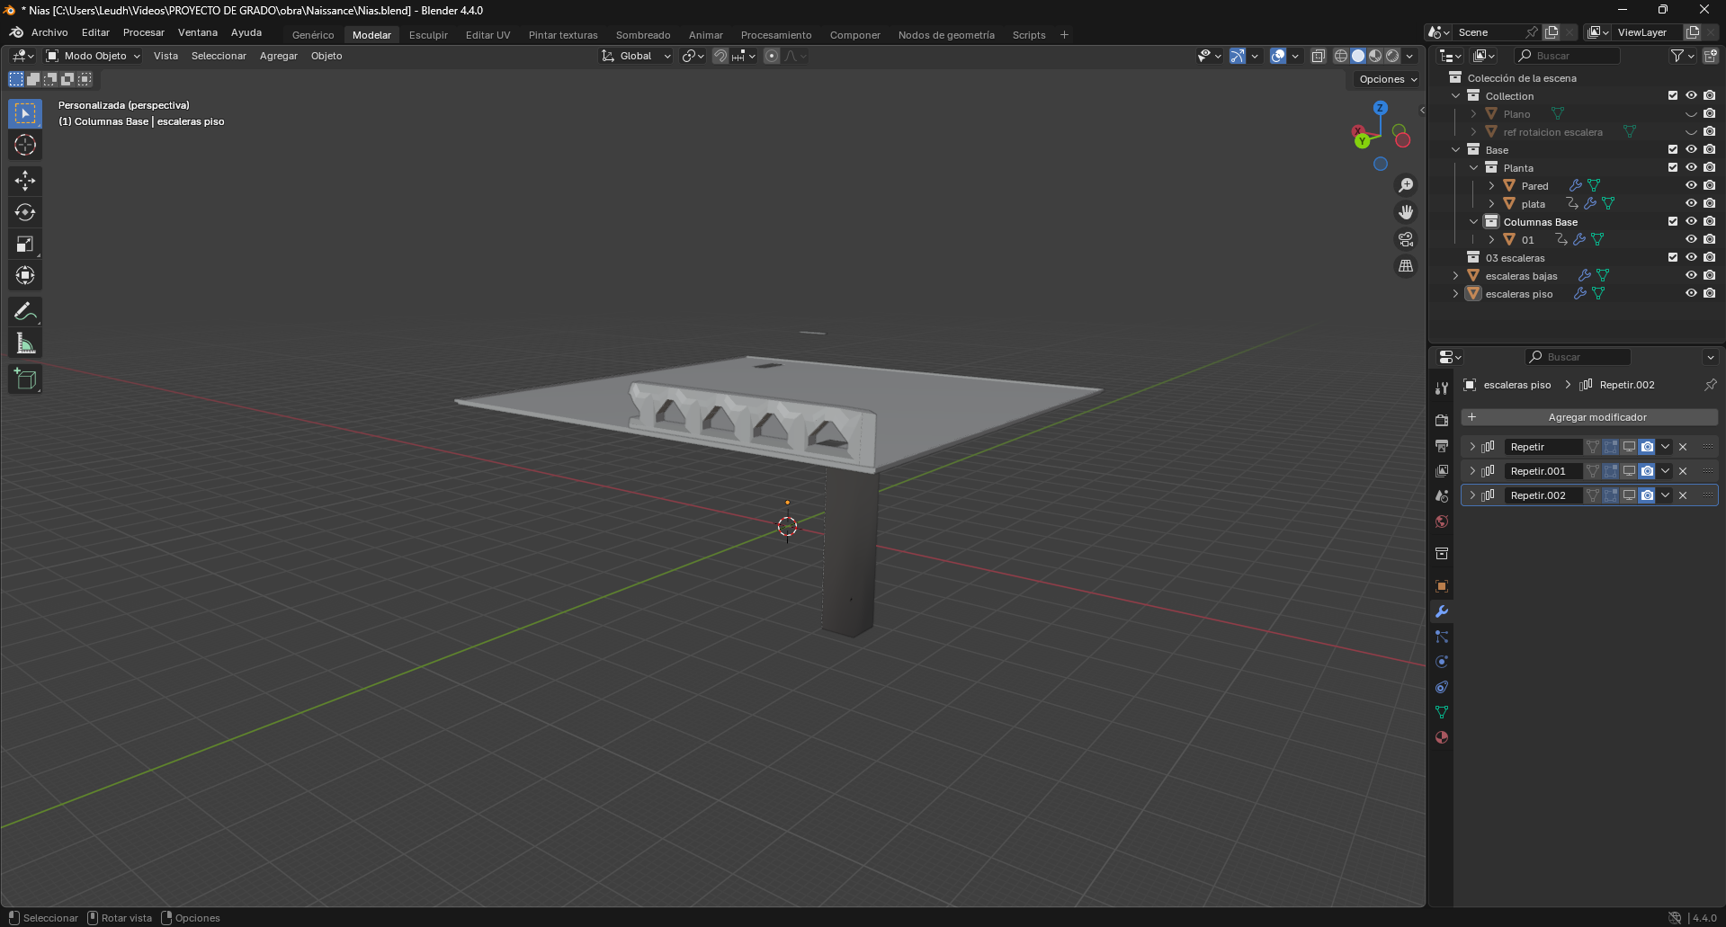1726x927 pixels.
Task: Select the 3D Cursor tool
Action: 25,145
